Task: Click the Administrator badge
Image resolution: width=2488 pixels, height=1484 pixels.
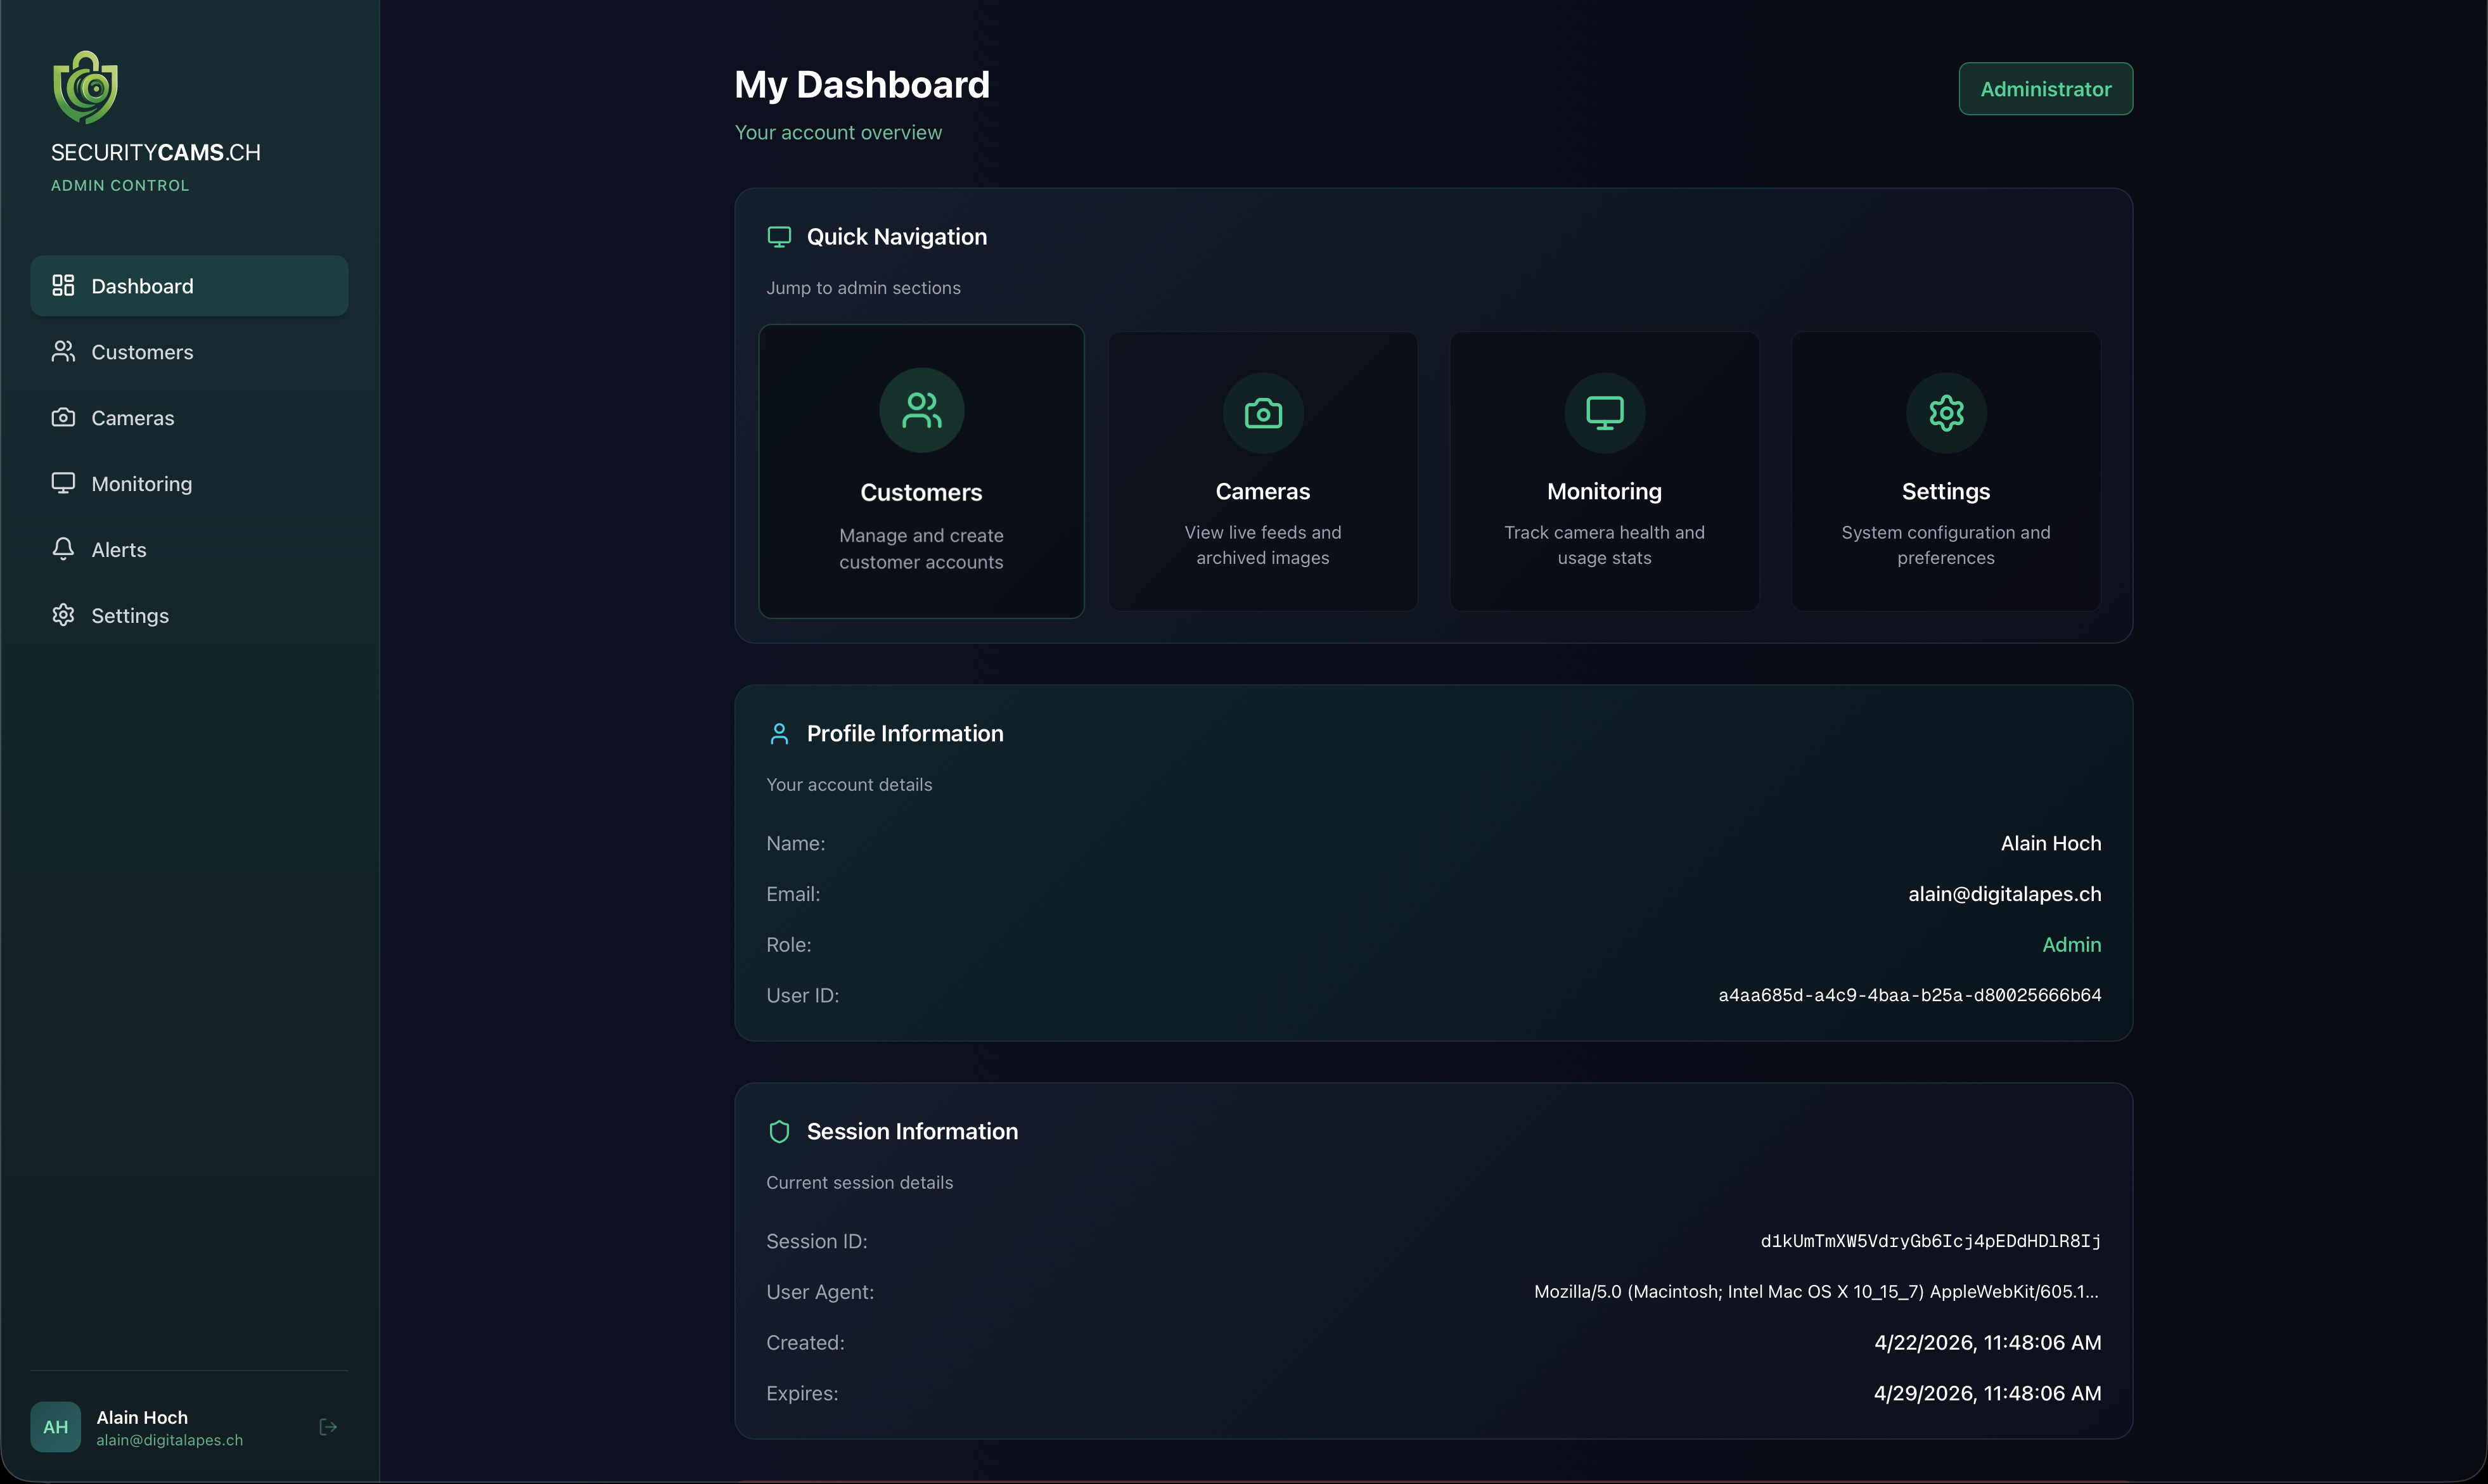Action: 2046,89
